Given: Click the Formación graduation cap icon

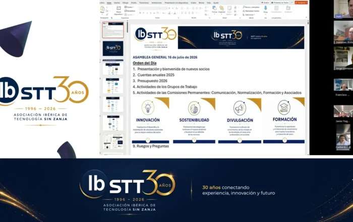Looking at the screenshot, I should 284,107.
